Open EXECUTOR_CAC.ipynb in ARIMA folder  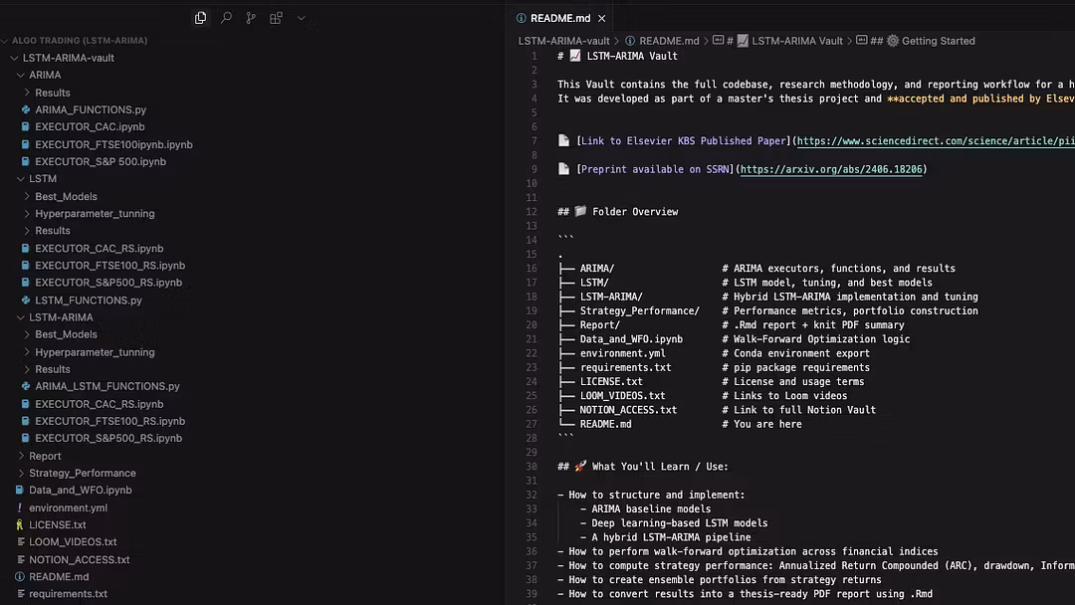pyautogui.click(x=90, y=126)
